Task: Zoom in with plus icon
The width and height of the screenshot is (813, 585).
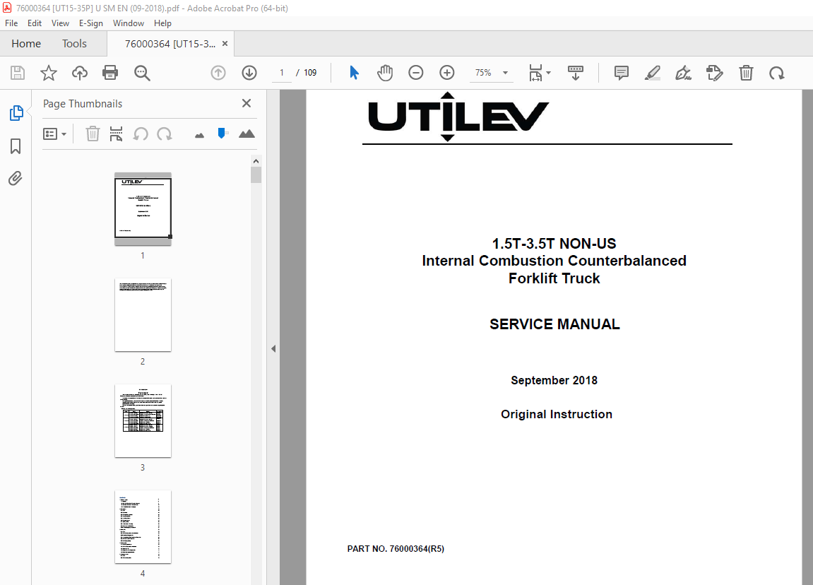Action: (x=447, y=73)
